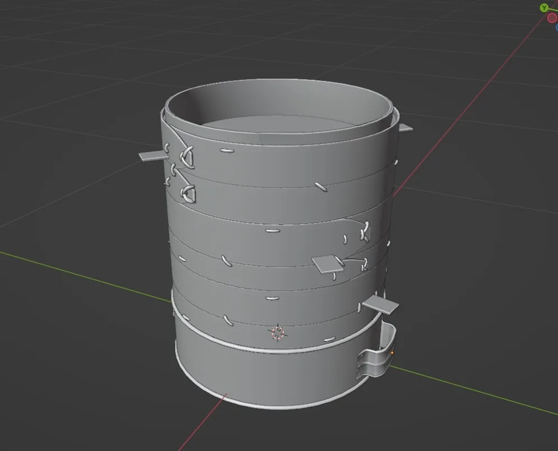The width and height of the screenshot is (558, 451).
Task: Click the red negative X axis gizmo circle
Action: coord(553,18)
